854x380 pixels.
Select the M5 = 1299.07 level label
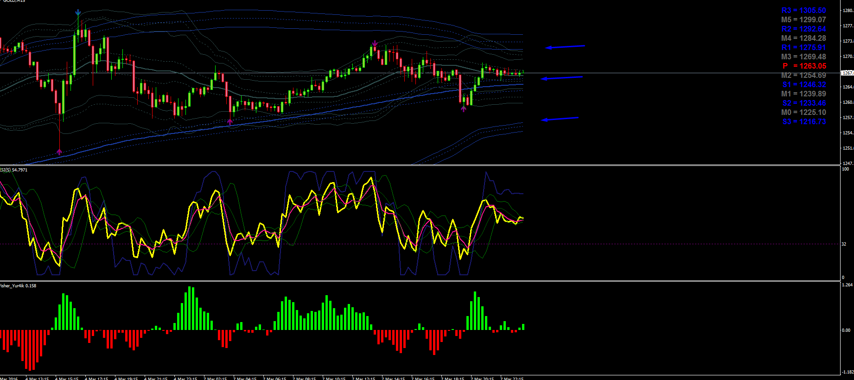(803, 19)
